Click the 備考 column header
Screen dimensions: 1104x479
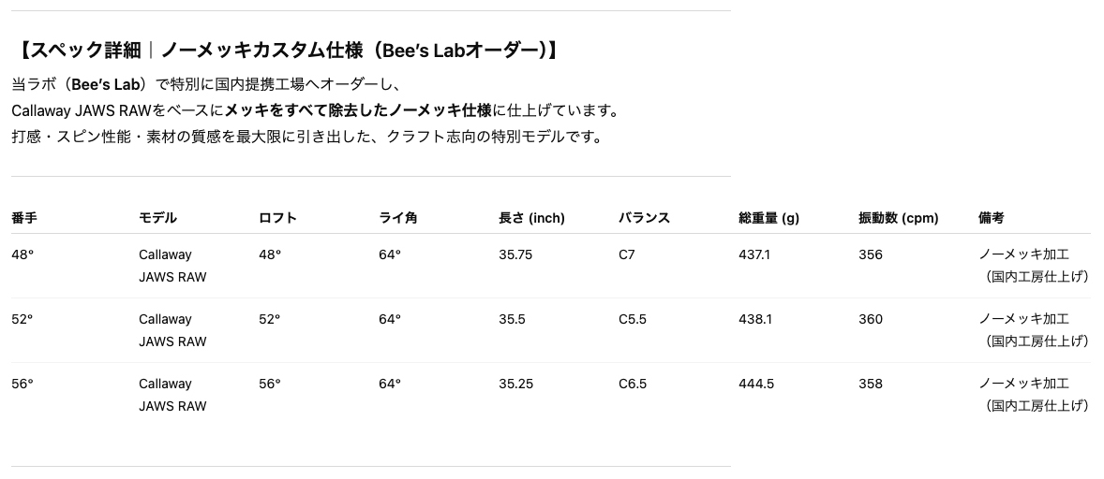tap(991, 218)
